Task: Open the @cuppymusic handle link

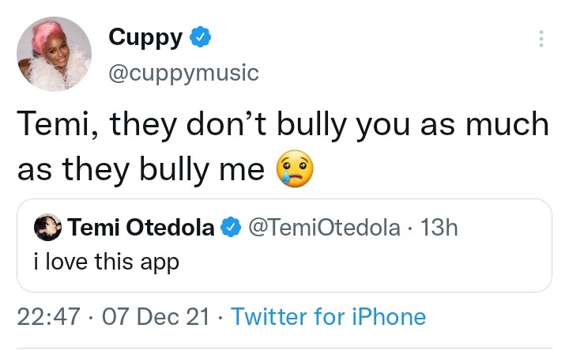Action: point(183,73)
